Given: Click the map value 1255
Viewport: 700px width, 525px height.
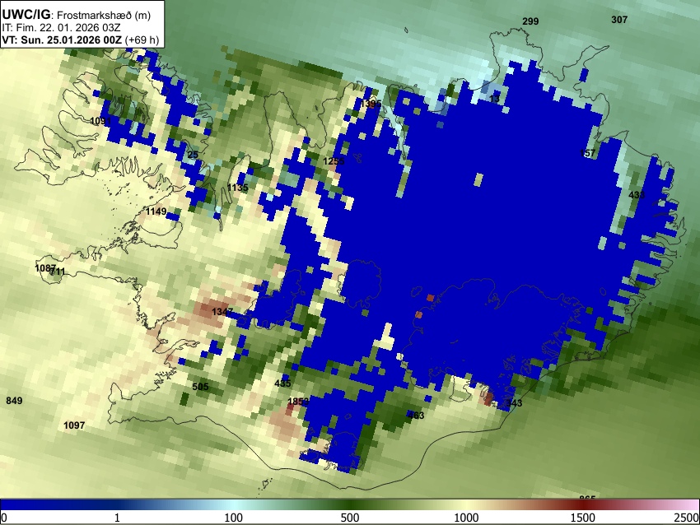Looking at the screenshot, I should click(x=334, y=161).
